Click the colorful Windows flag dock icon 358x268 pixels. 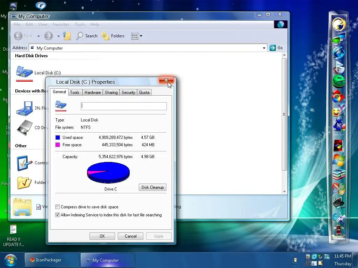click(338, 160)
